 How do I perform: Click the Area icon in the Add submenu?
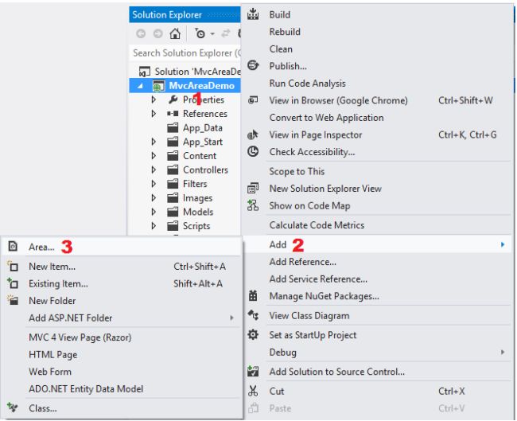(12, 247)
